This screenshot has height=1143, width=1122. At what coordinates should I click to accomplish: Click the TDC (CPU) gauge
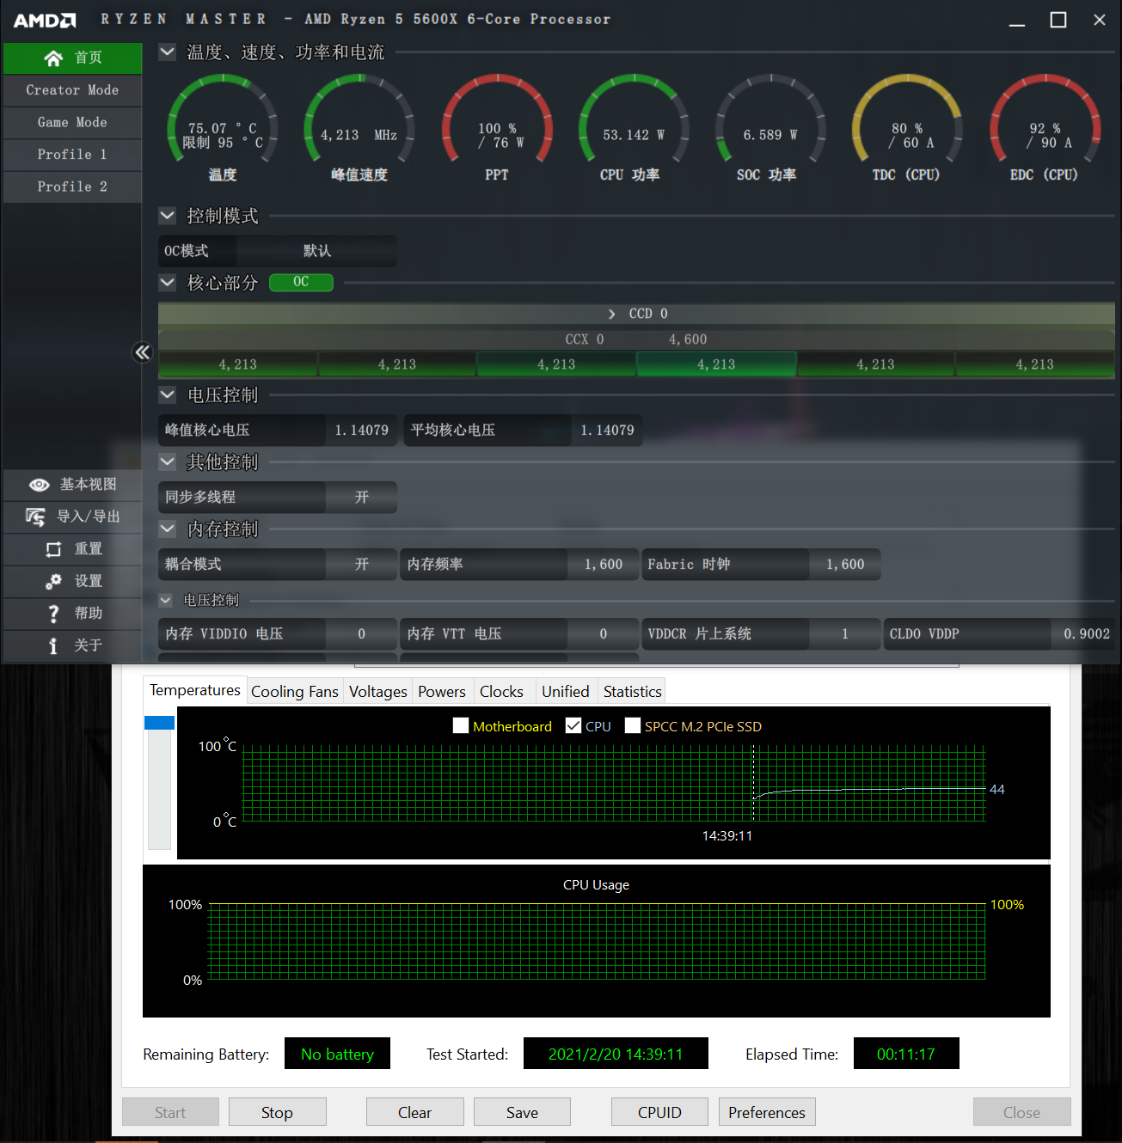tap(906, 120)
